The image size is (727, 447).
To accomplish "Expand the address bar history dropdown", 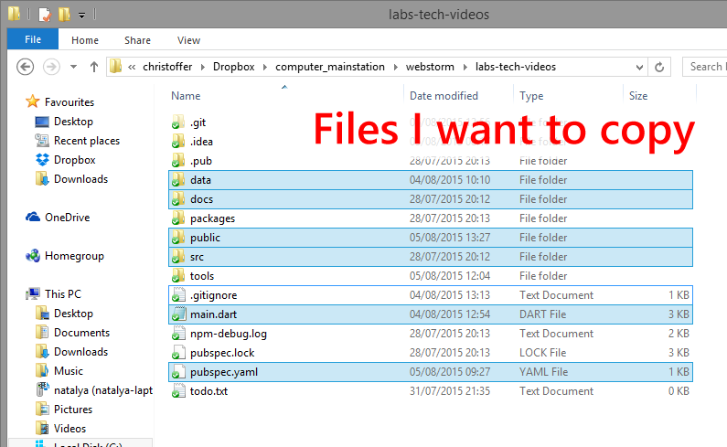I will tap(639, 68).
